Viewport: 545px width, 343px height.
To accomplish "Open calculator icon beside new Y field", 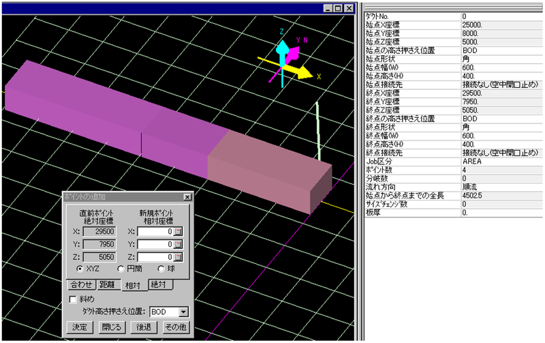I will click(x=178, y=245).
